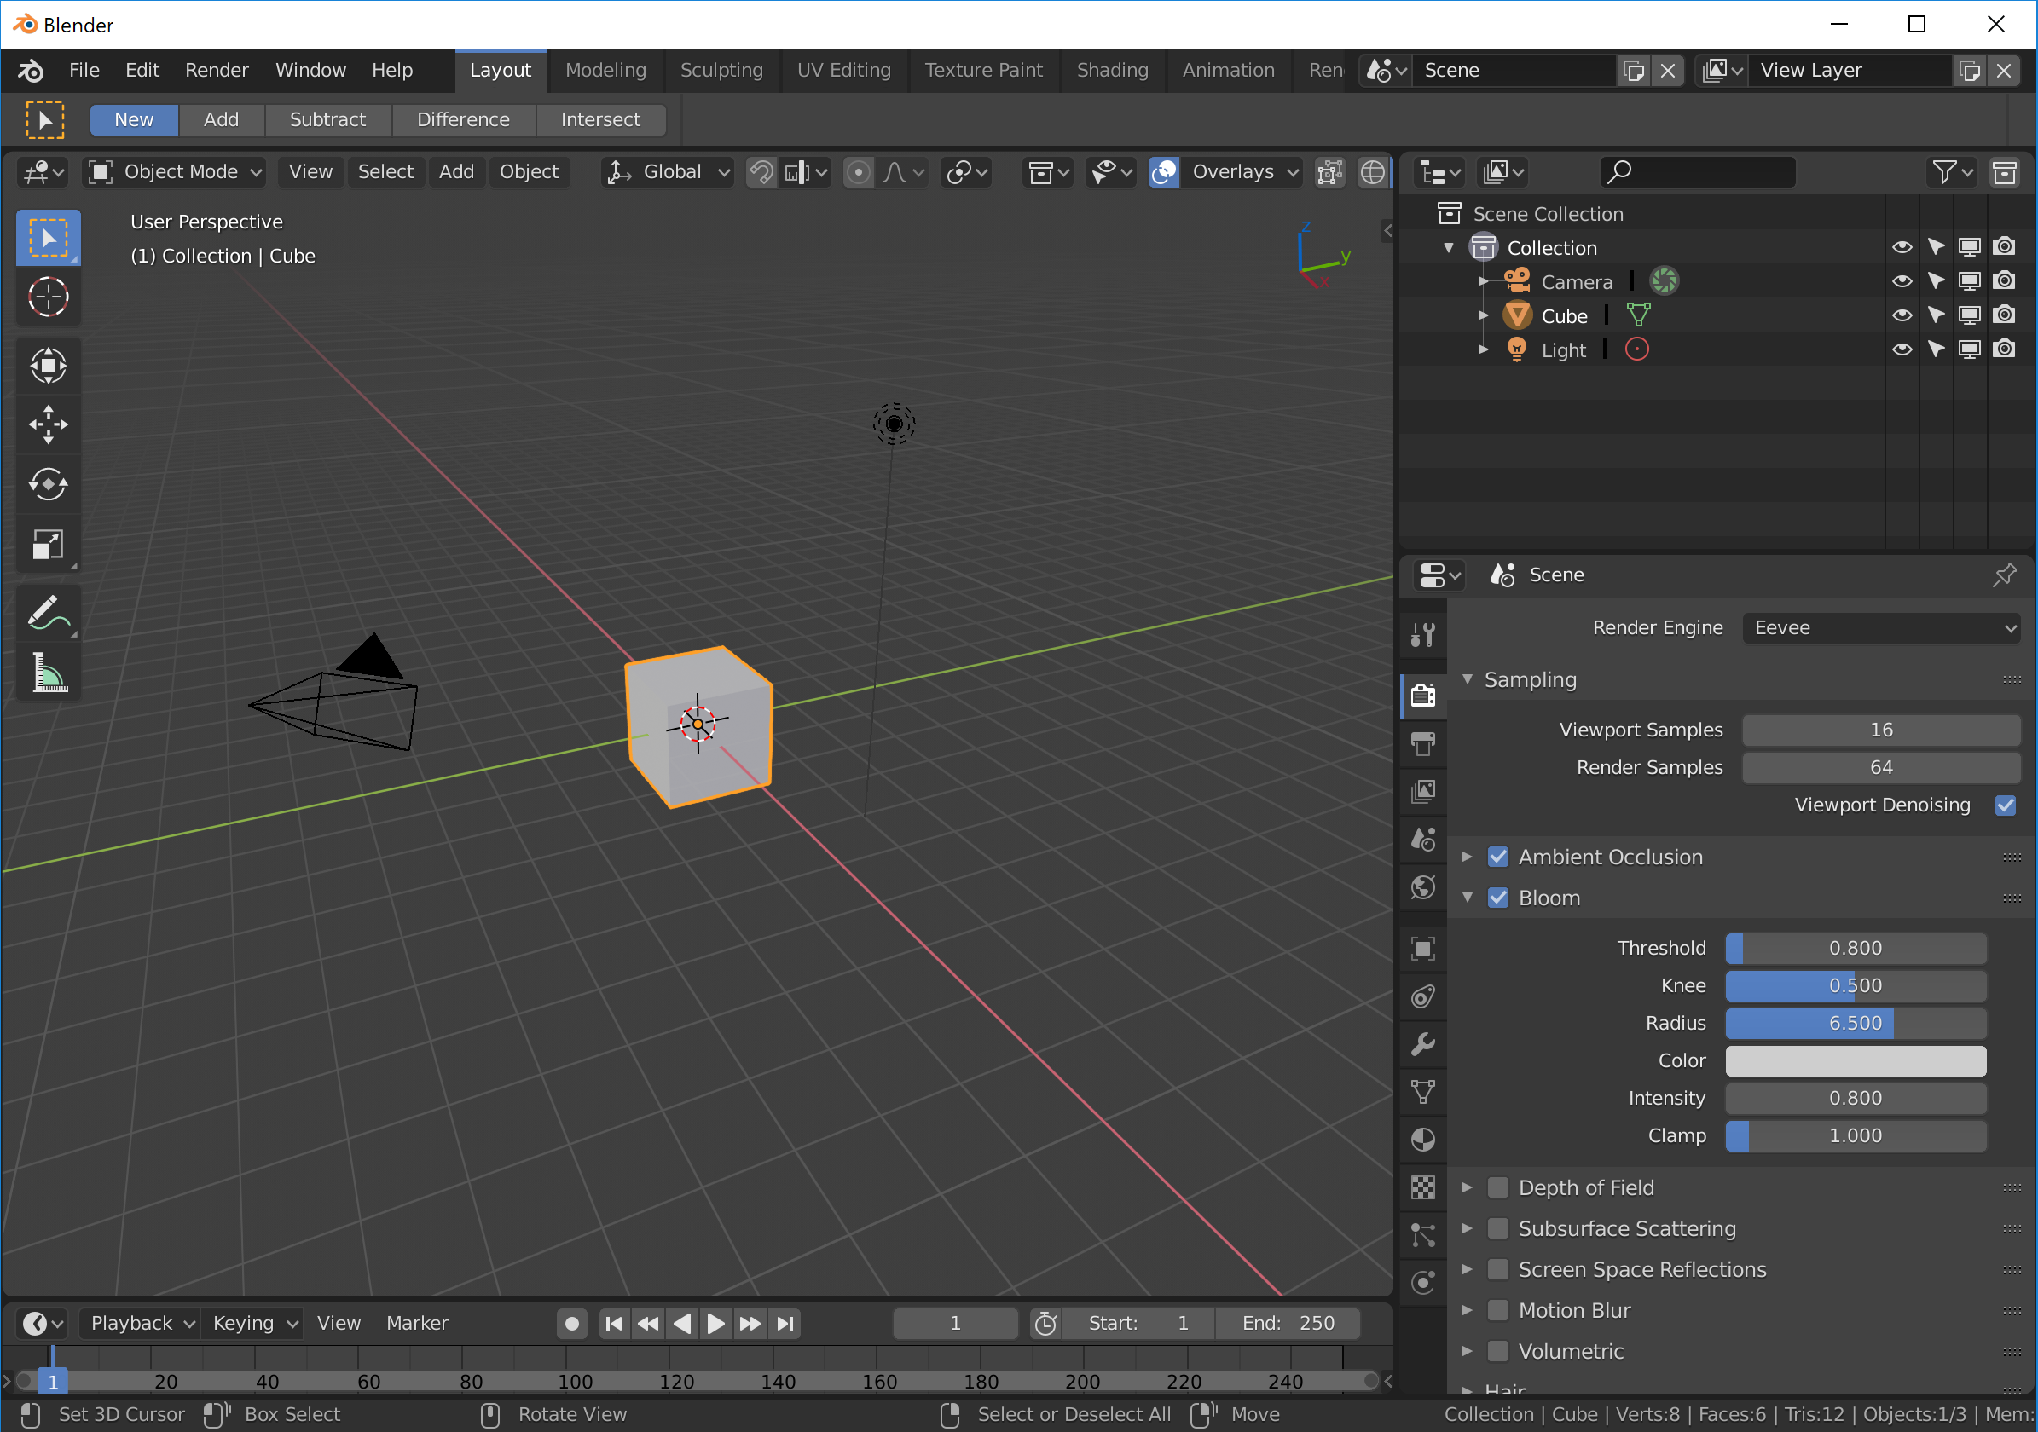Screen dimensions: 2038x1432
Task: Open the Output properties tab
Action: point(1423,743)
